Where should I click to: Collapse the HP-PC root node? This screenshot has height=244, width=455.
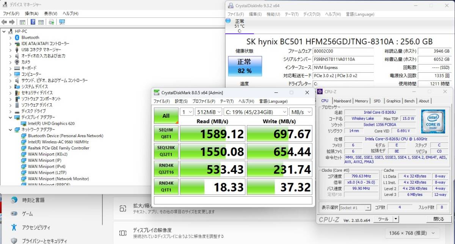[4, 31]
